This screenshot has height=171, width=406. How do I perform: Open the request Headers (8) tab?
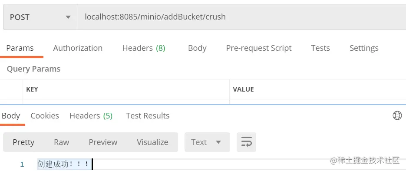tap(144, 48)
